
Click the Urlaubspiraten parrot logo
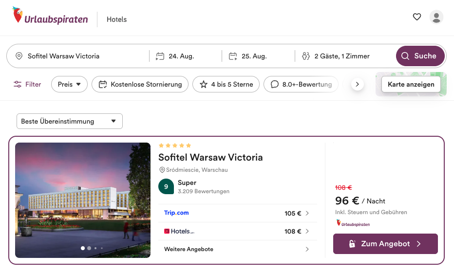point(50,16)
